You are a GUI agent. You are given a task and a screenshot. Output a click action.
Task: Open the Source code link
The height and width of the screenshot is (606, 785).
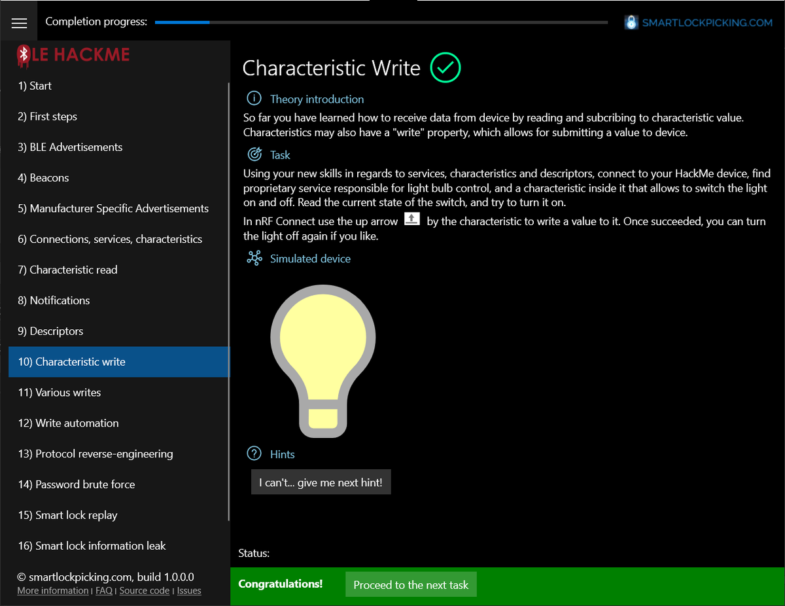(145, 590)
